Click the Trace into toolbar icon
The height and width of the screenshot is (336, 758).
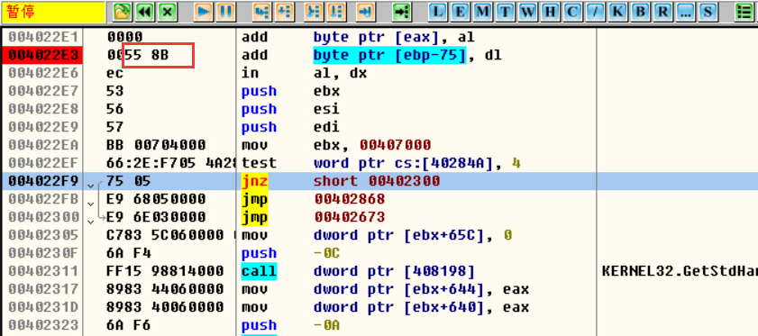pos(314,11)
